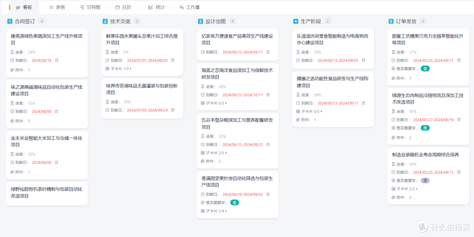This screenshot has width=474, height=237.
Task: Click the 进度 24% value
Action: point(32,52)
